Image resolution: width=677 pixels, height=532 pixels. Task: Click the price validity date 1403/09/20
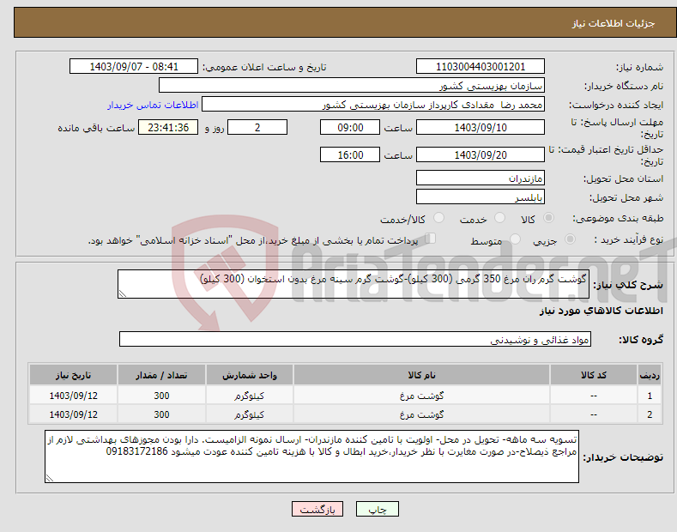click(x=481, y=154)
